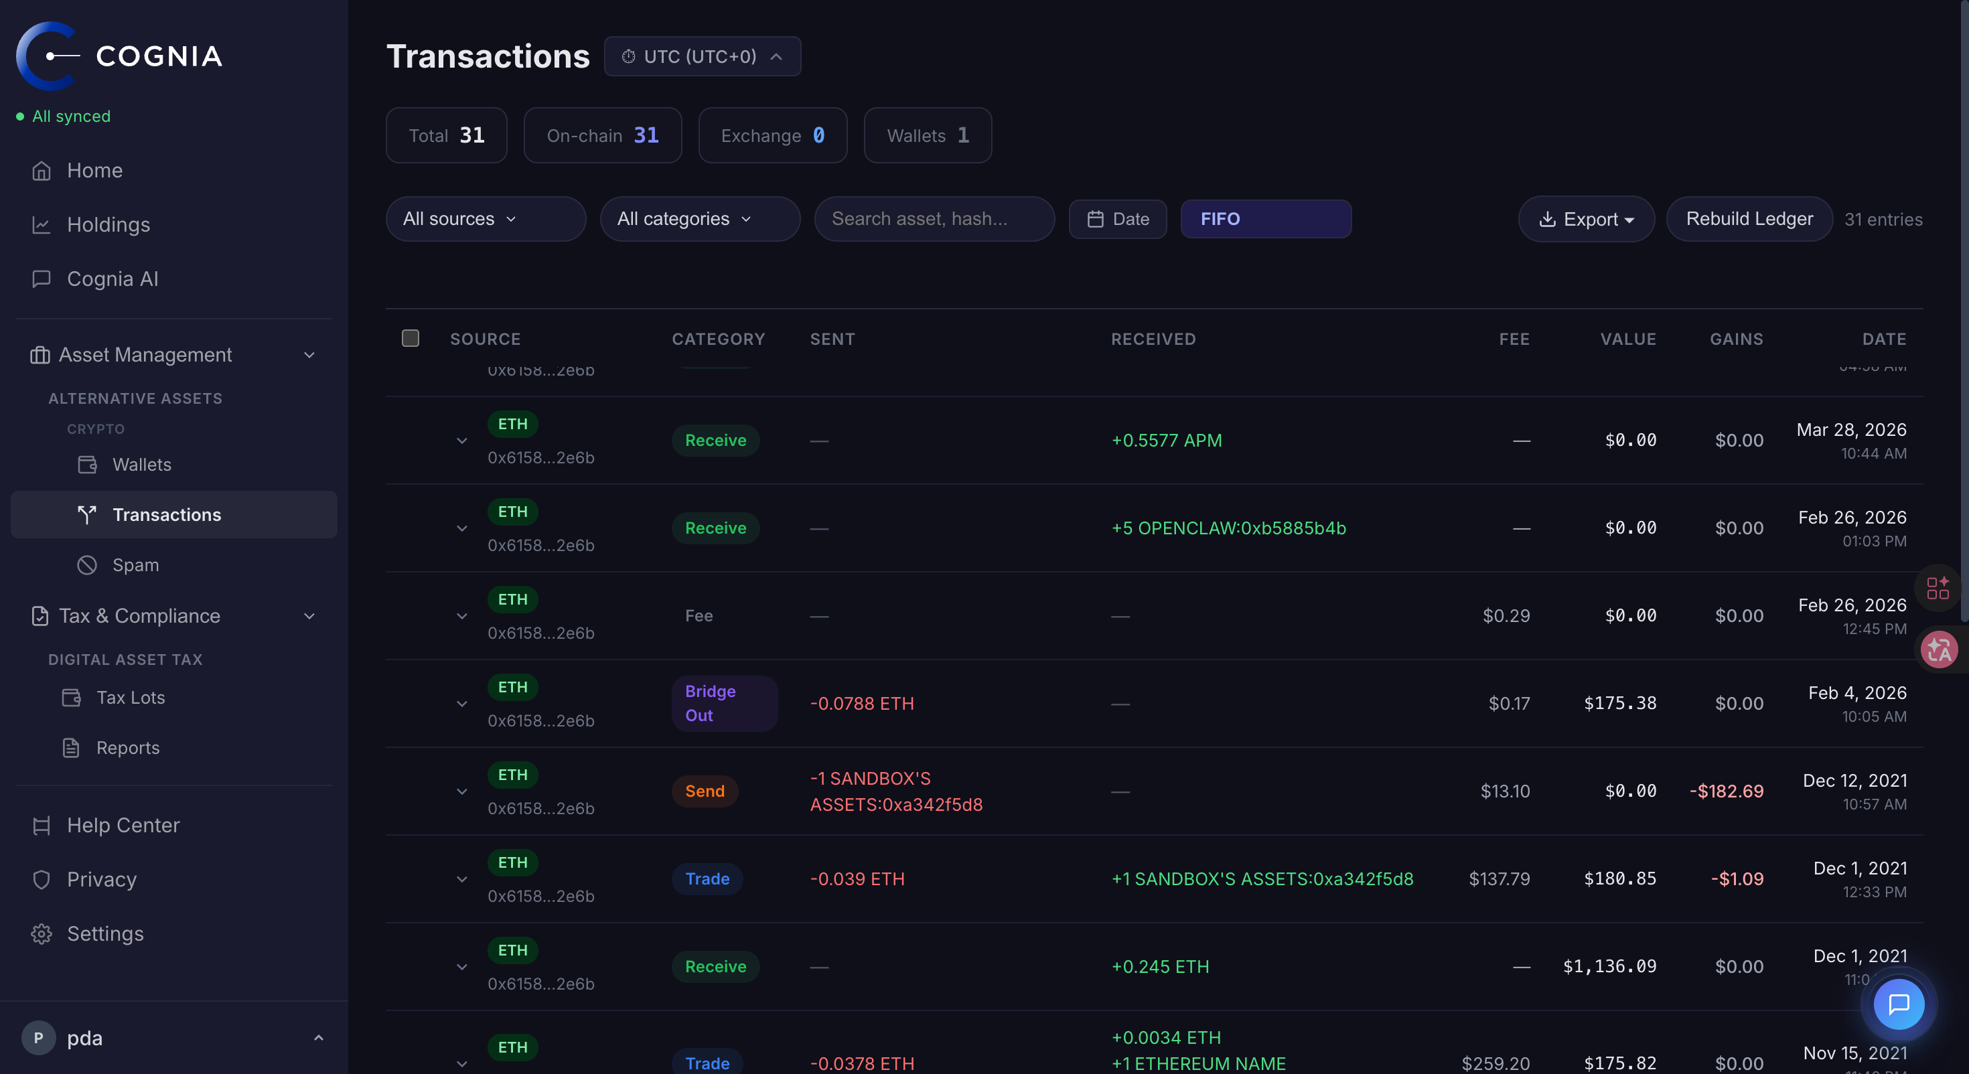Click the Rebuild Ledger button
This screenshot has height=1074, width=1969.
1748,219
